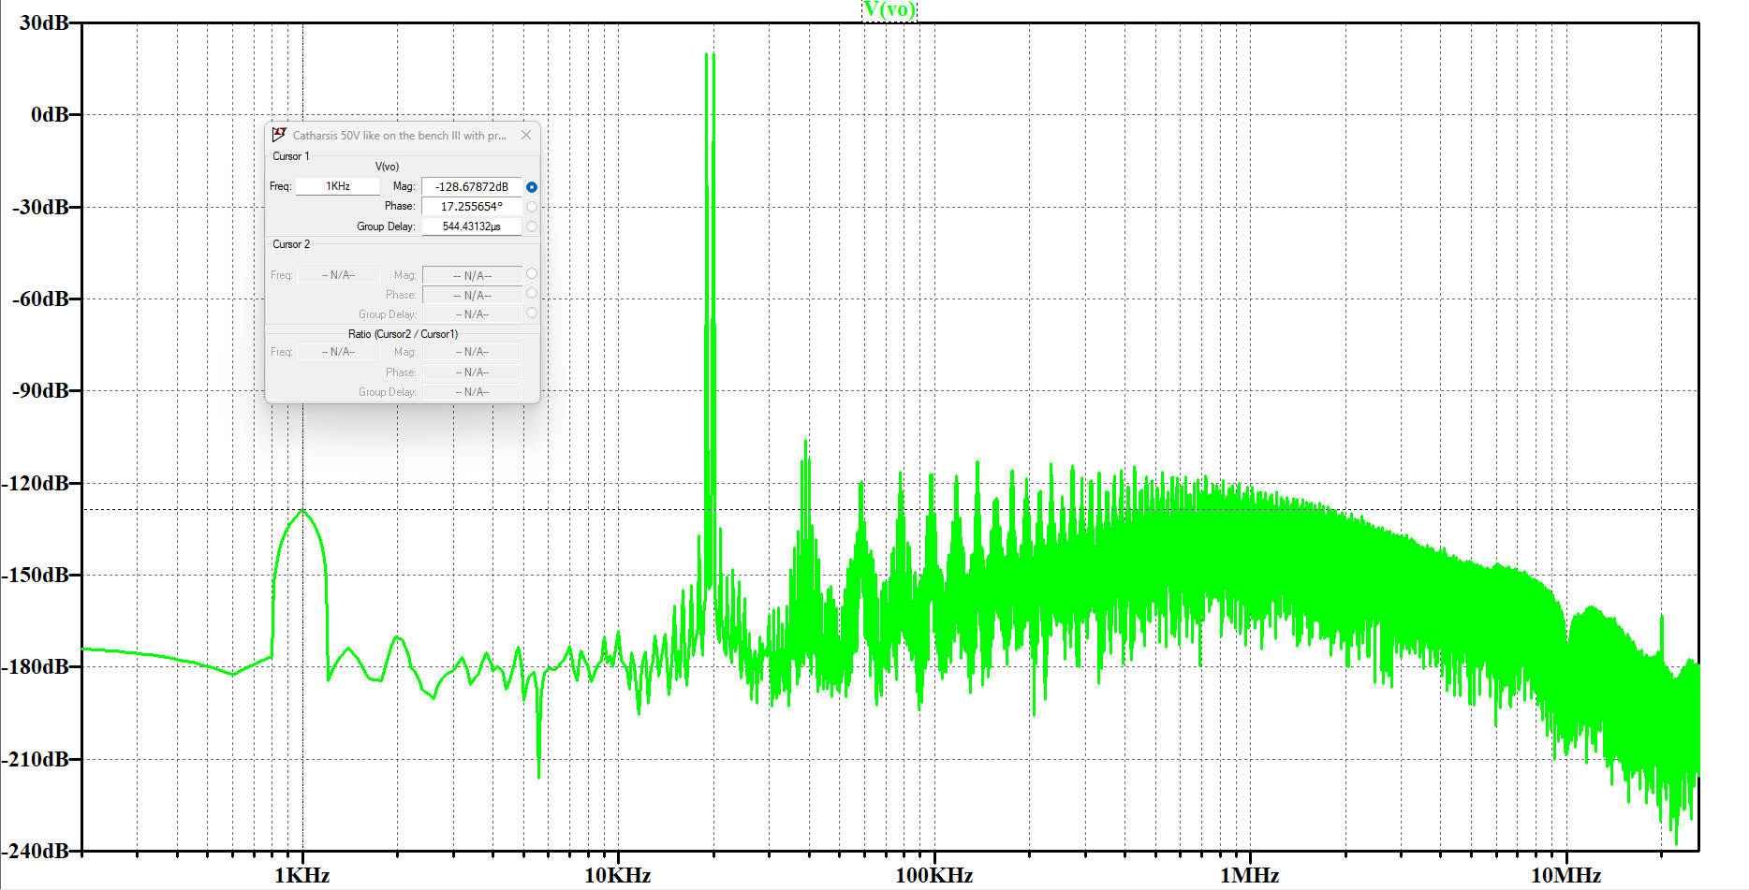Click the 100KHz horizontal axis label
This screenshot has height=890, width=1749.
pos(933,875)
